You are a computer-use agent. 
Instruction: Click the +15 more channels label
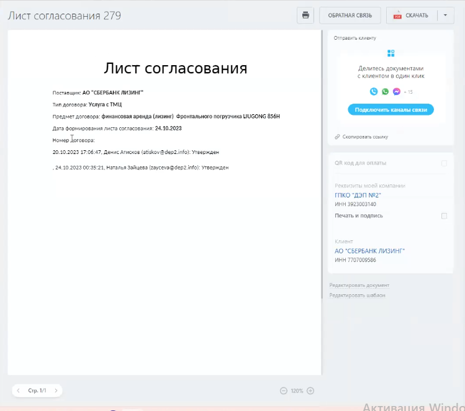pos(409,92)
